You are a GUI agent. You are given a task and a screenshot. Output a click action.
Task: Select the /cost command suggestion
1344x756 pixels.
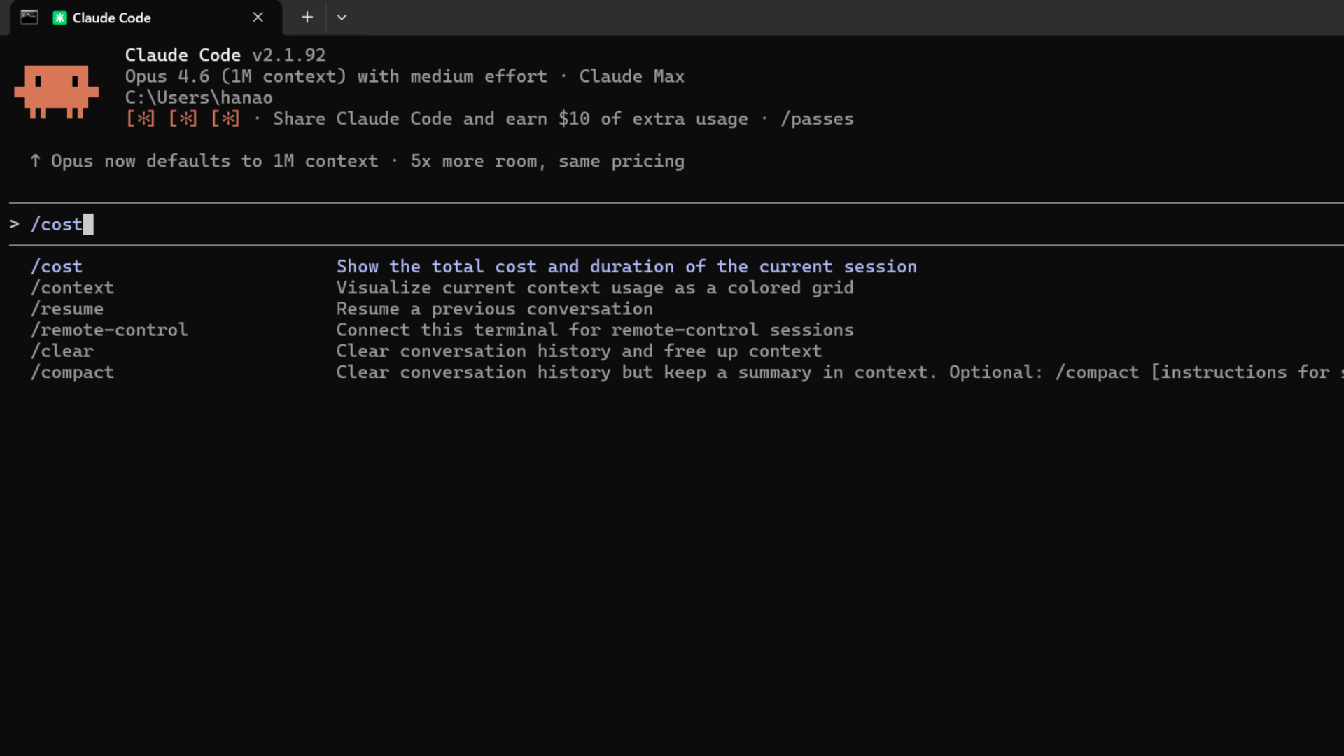pyautogui.click(x=57, y=267)
